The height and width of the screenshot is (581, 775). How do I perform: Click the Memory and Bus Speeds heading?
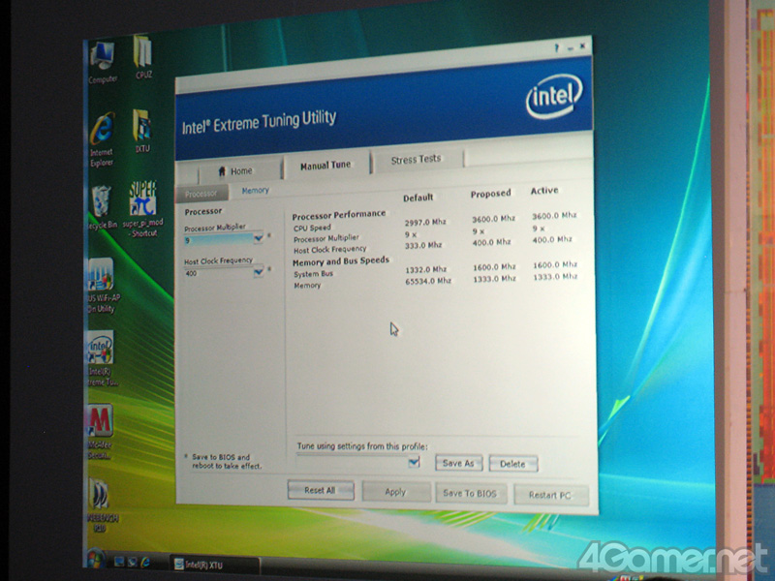pyautogui.click(x=341, y=261)
